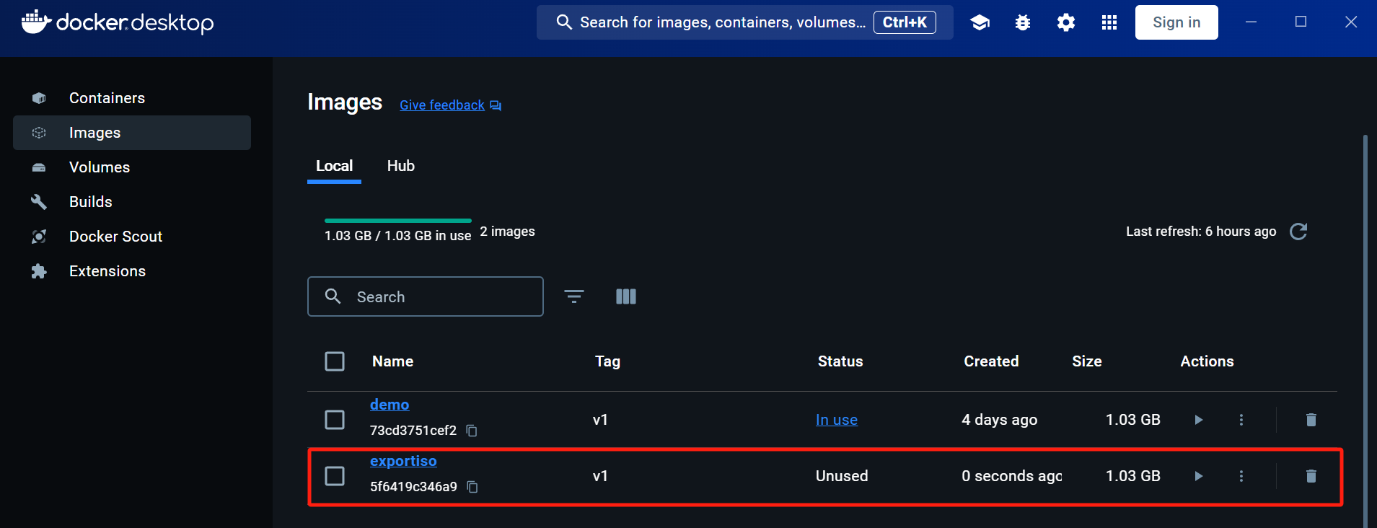The height and width of the screenshot is (528, 1377).
Task: Click the disk usage progress bar
Action: 398,221
